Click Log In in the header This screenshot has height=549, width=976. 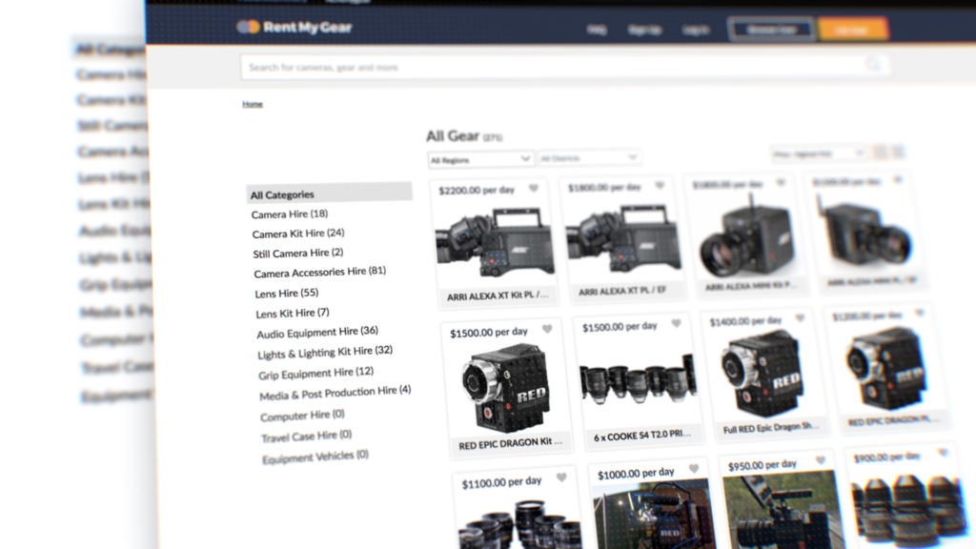695,30
